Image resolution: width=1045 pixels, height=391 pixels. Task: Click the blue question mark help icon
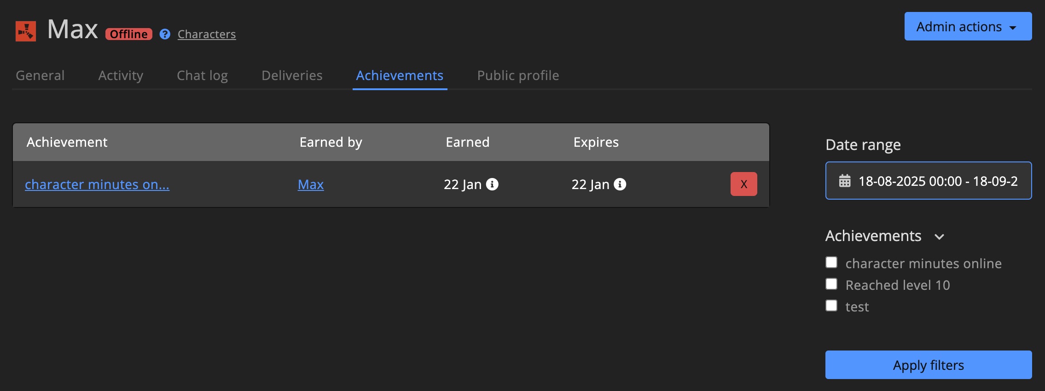pyautogui.click(x=165, y=34)
